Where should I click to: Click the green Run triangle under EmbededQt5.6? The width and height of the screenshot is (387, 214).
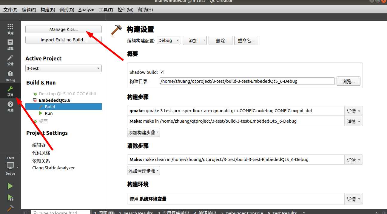pyautogui.click(x=41, y=113)
